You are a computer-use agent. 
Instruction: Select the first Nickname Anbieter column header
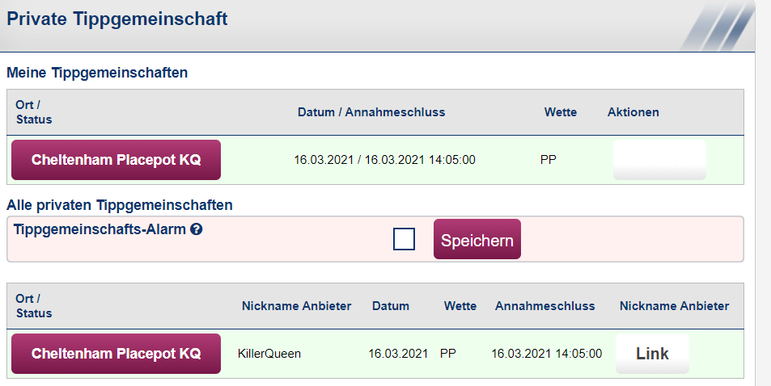coord(296,306)
